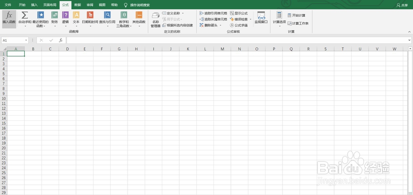This screenshot has width=413, height=195.
Task: Click the formula bar confirm checkmark
Action: pos(51,40)
